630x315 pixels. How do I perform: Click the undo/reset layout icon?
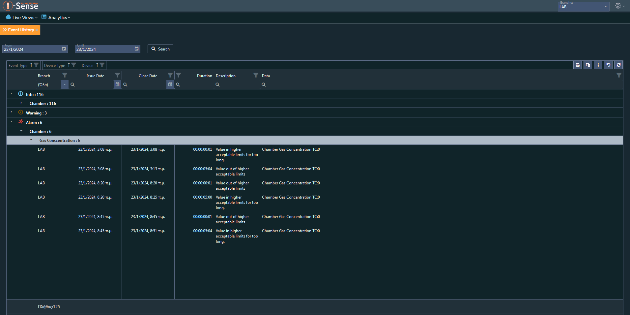coord(608,65)
